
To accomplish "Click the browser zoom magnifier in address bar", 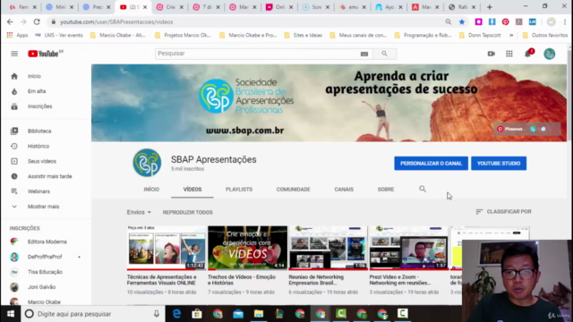I will pos(449,21).
